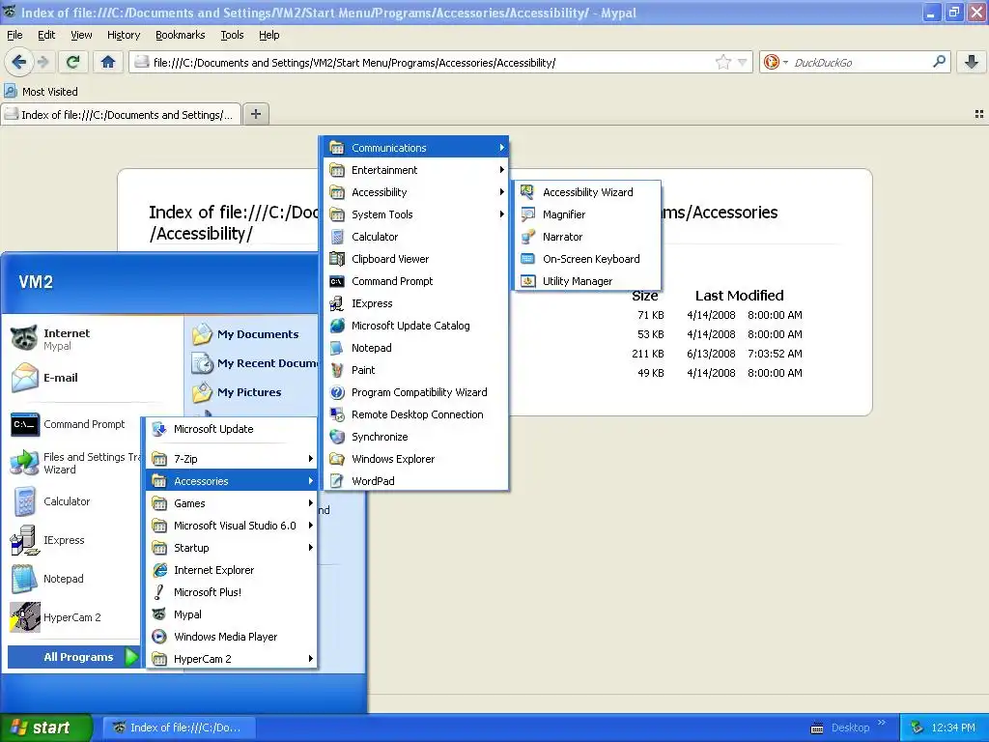
Task: Launch Microsoft Plus!
Action: [x=232, y=592]
